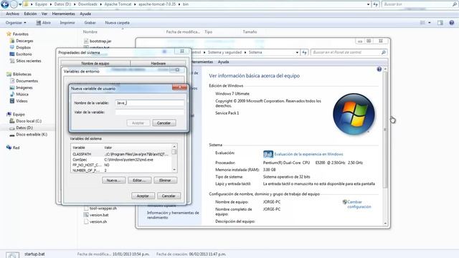Image resolution: width=459 pixels, height=258 pixels.
Task: Click the Valor de la variable field
Action: [x=149, y=112]
